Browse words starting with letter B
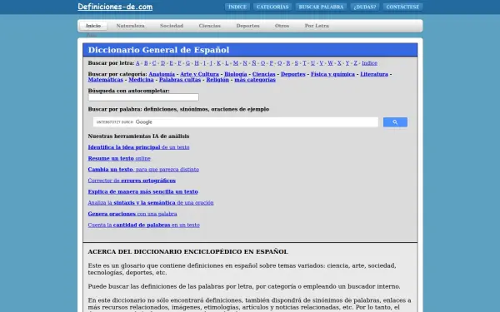Viewport: 500px width, 312px height. [x=146, y=63]
